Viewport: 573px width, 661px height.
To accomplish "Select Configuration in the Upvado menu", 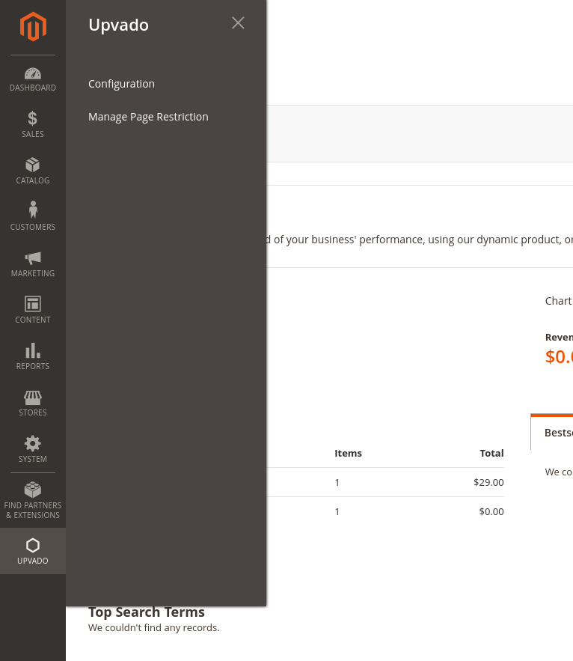I will tap(121, 84).
